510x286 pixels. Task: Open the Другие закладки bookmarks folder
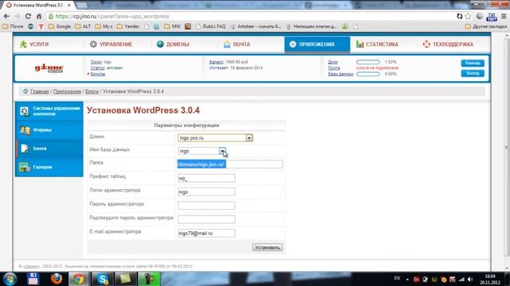(486, 26)
